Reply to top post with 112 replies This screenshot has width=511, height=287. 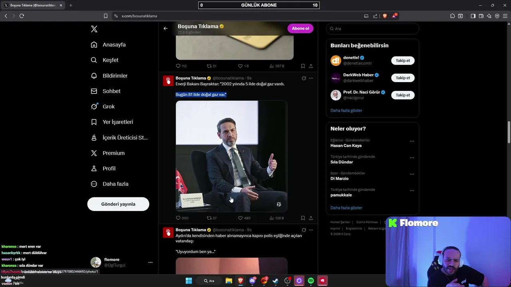181,66
